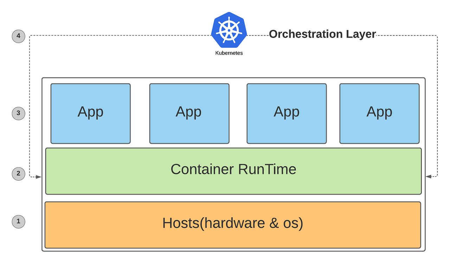The height and width of the screenshot is (263, 450).
Task: Click the dashed line connecting to Kubernetes
Action: 141,35
